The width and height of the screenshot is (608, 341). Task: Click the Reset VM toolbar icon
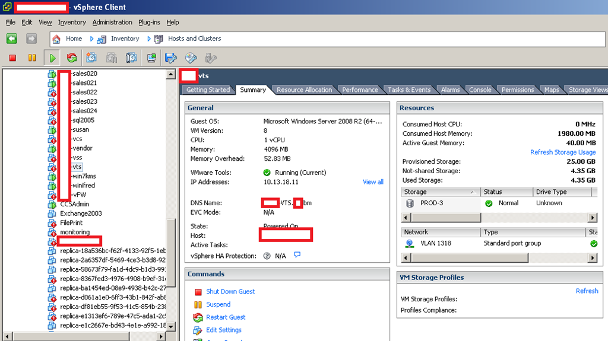coord(72,58)
